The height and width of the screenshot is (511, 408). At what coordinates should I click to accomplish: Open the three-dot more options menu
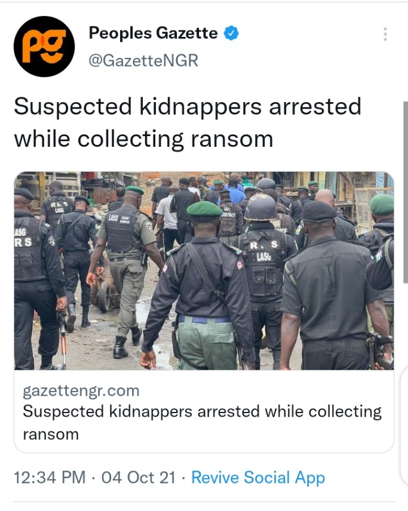385,34
